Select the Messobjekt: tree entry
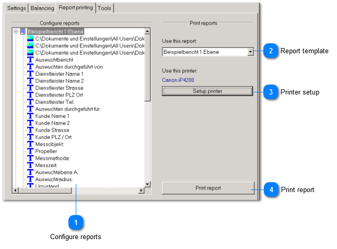The width and height of the screenshot is (337, 249). pos(50,144)
